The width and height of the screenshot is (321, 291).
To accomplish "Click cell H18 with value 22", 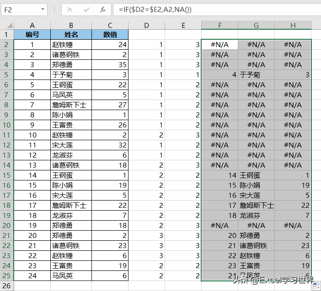I will click(293, 205).
